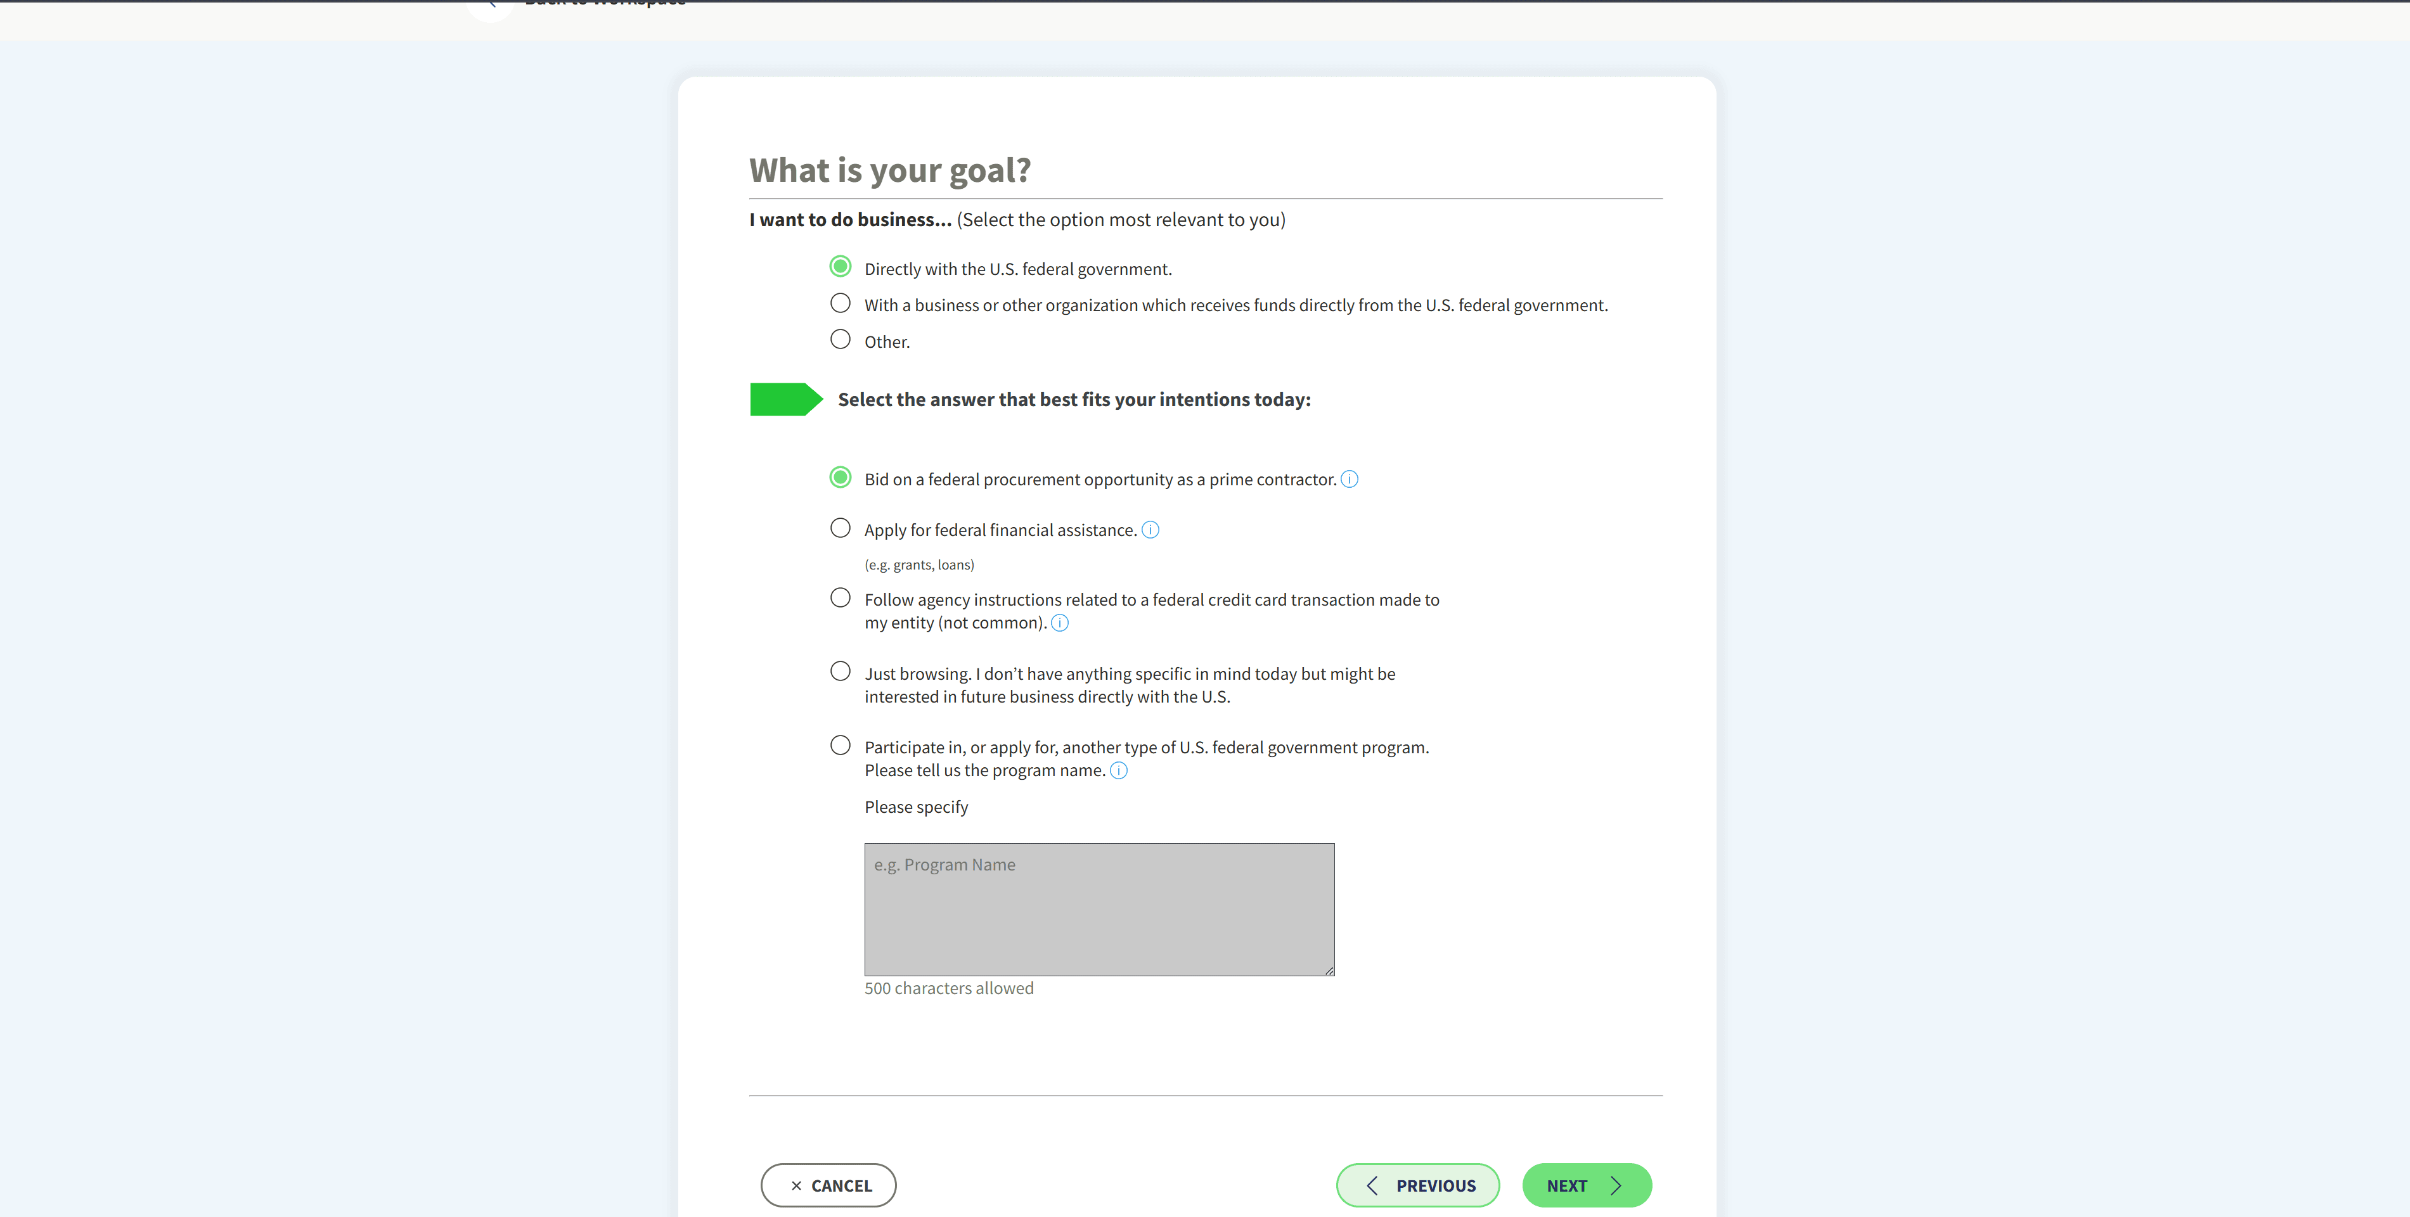This screenshot has width=2410, height=1217.
Task: Open info icon next to federal financial assistance
Action: (x=1150, y=530)
